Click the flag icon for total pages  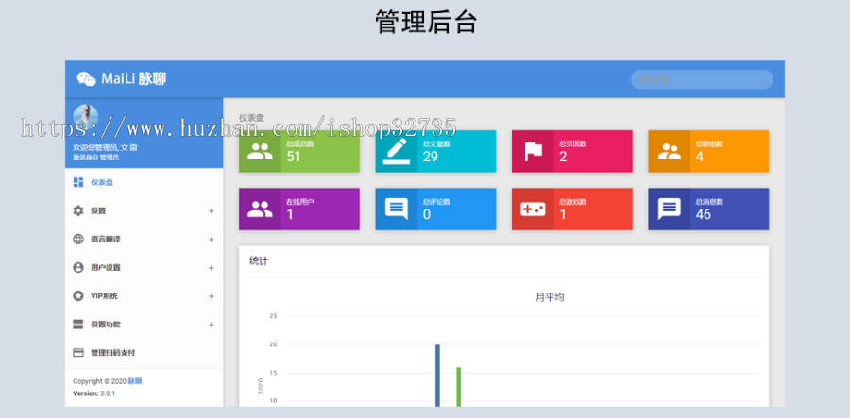[x=533, y=152]
